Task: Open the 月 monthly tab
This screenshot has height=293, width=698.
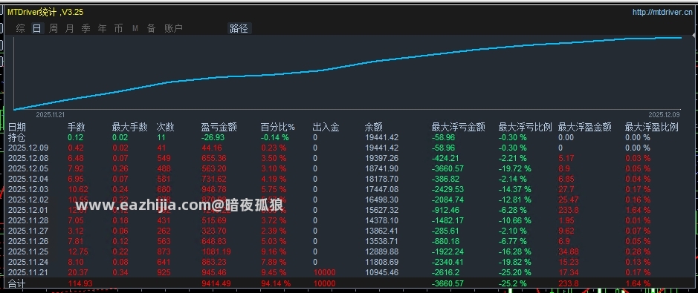Action: coord(69,29)
